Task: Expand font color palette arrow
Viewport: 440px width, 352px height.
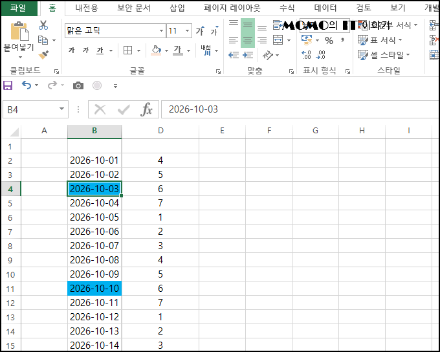Action: [x=188, y=51]
